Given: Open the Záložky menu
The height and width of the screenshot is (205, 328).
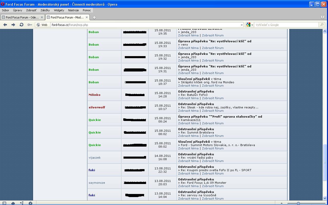Looking at the screenshot, I should [x=45, y=10].
